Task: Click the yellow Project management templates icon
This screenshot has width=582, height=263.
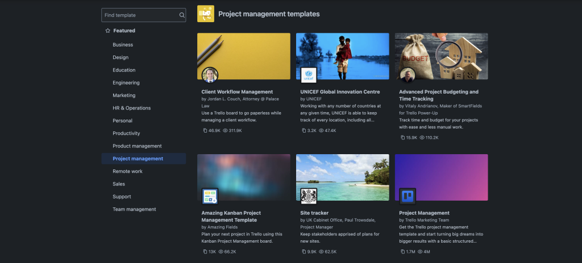Action: click(x=206, y=14)
